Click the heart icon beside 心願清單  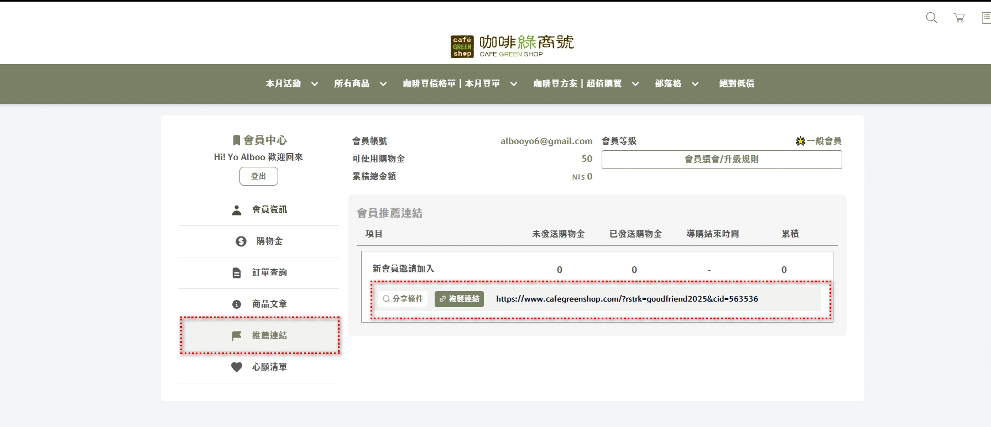[x=237, y=367]
